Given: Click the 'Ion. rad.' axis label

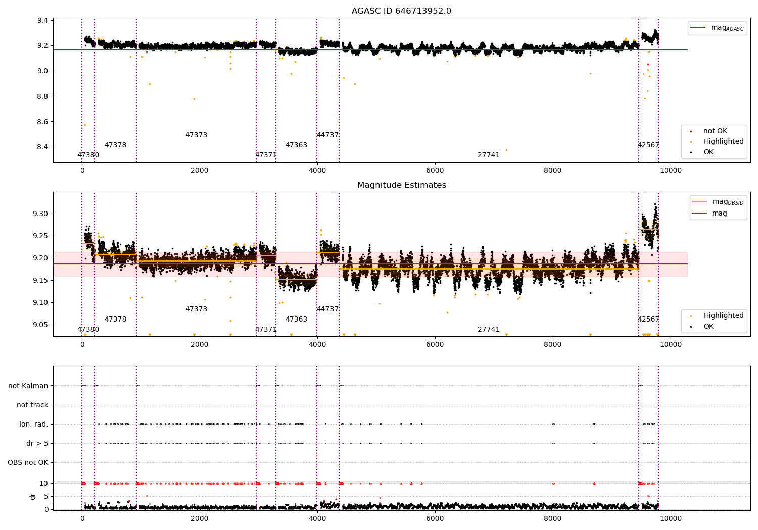Looking at the screenshot, I should (34, 424).
